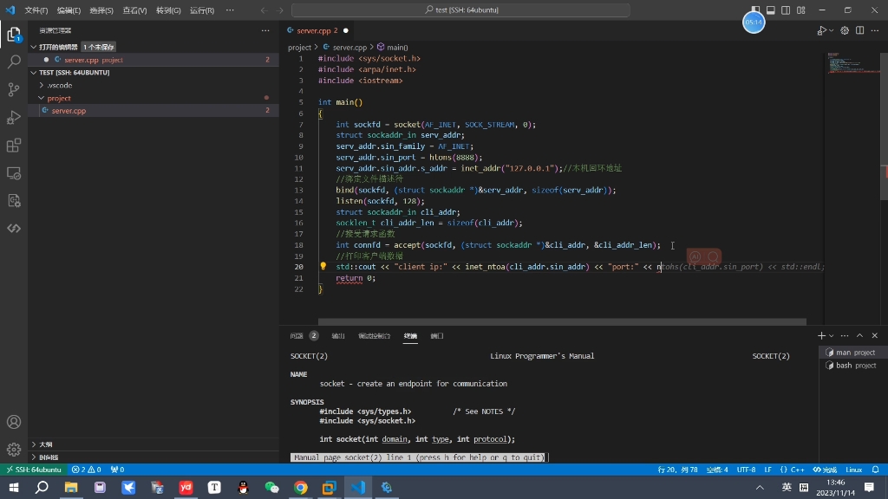The image size is (888, 499).
Task: Expand the .vscode folder
Action: (42, 86)
